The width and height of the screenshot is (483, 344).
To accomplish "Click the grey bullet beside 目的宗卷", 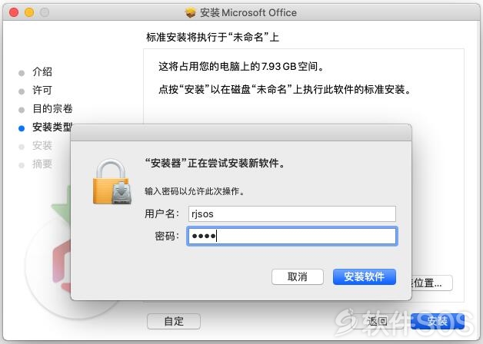I will click(22, 110).
